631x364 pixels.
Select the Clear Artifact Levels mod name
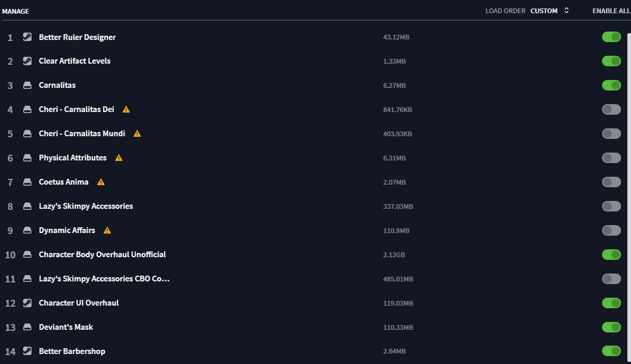pos(75,61)
